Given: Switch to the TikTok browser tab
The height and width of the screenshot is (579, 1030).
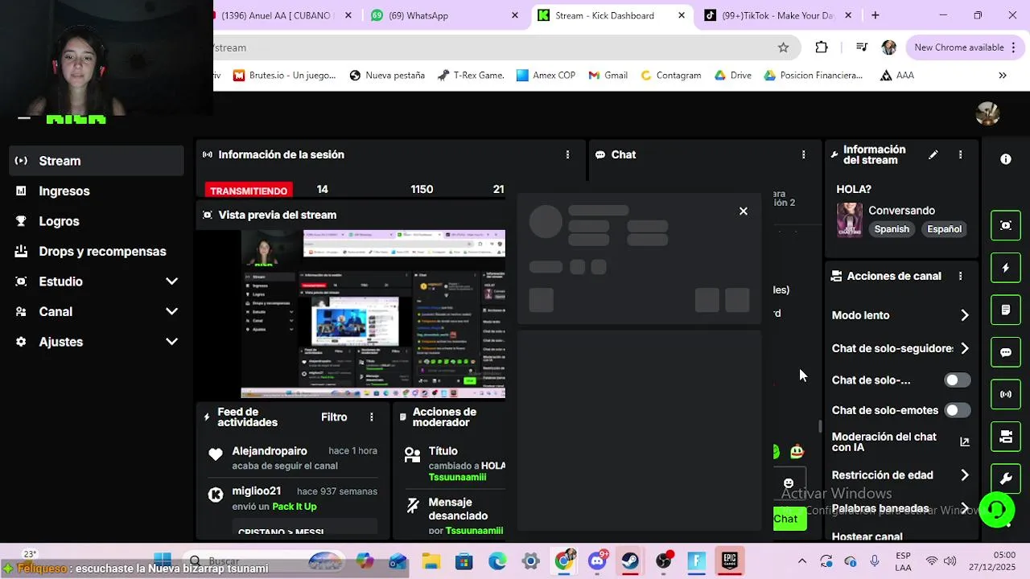Looking at the screenshot, I should [778, 15].
